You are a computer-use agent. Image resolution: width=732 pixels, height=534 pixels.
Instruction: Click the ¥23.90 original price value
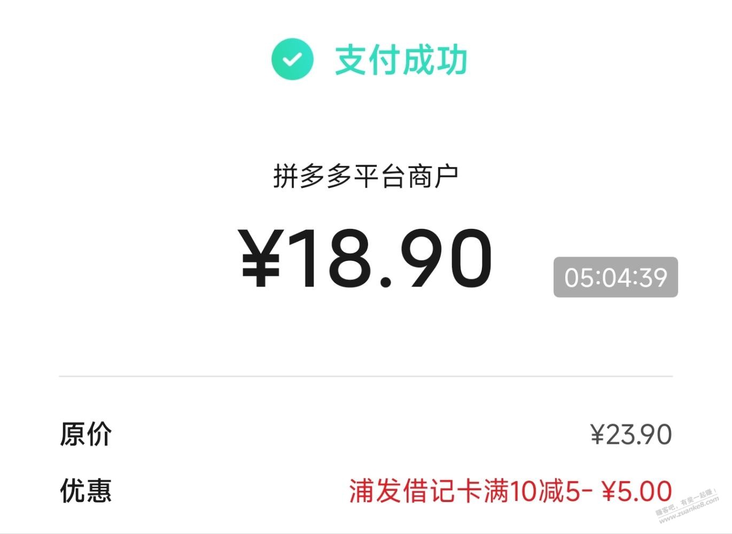631,435
